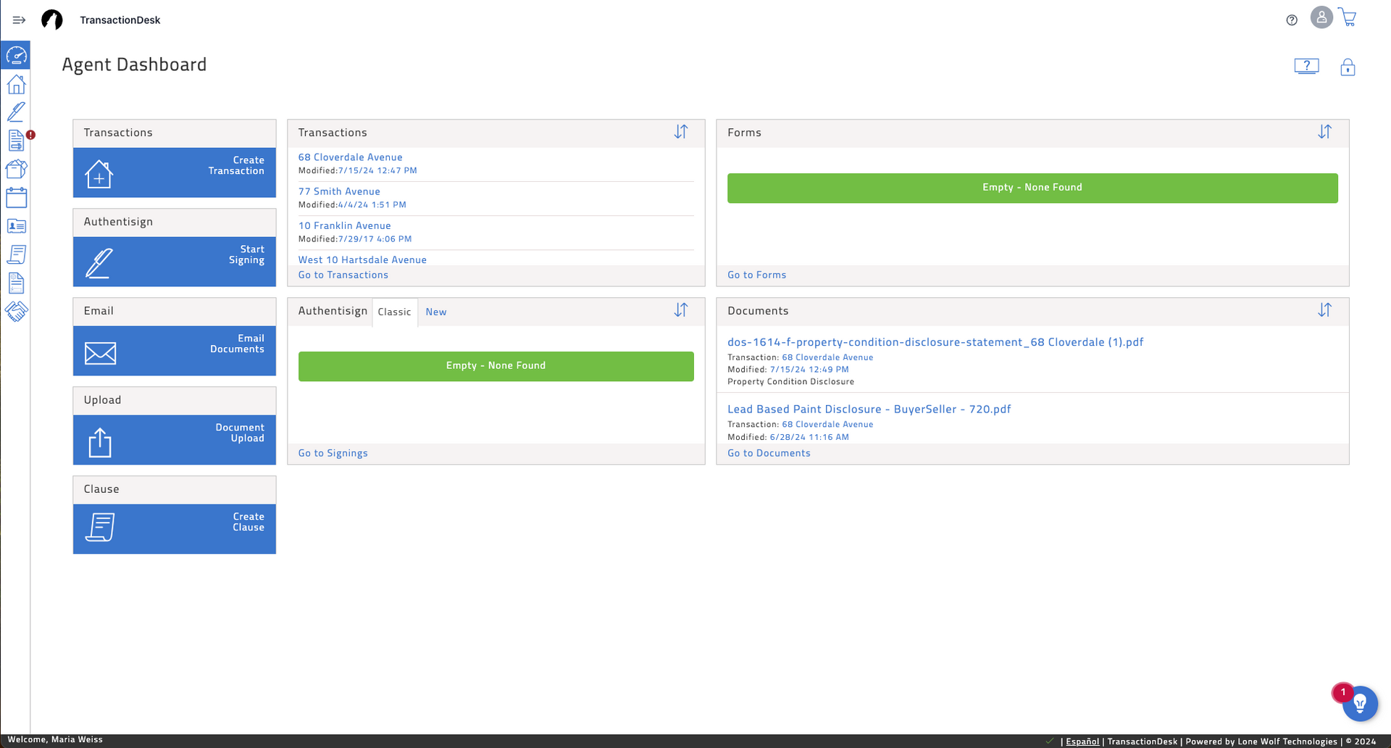Open the house icon in sidebar
Viewport: 1391px width, 748px height.
(16, 84)
